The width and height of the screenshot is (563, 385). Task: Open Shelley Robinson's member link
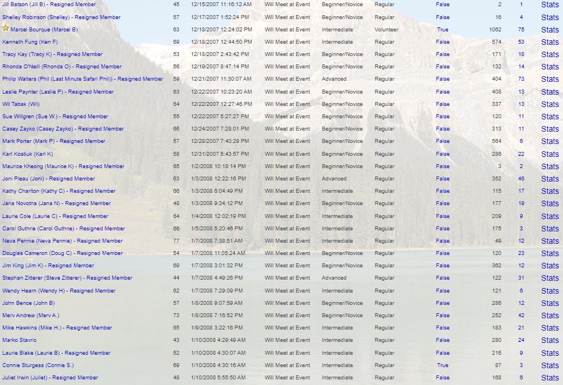click(x=61, y=17)
